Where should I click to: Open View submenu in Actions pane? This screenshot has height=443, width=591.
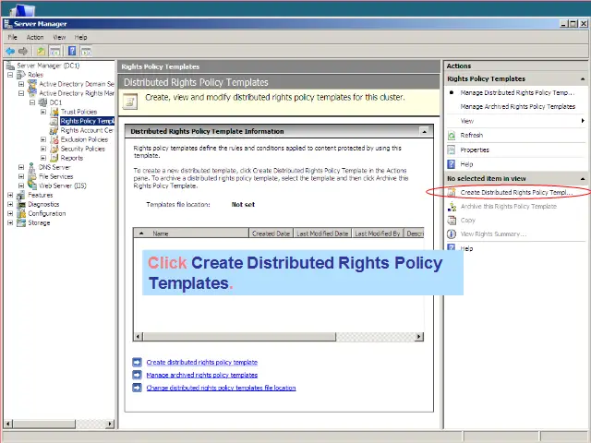tap(515, 121)
